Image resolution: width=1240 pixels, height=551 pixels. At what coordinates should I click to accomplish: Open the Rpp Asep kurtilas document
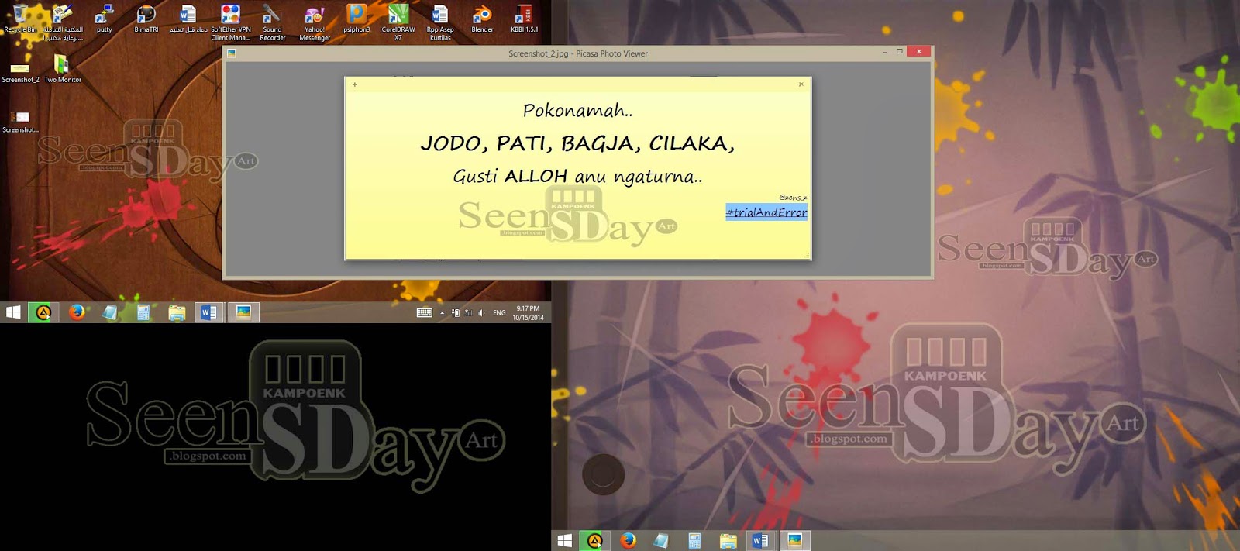tap(440, 22)
